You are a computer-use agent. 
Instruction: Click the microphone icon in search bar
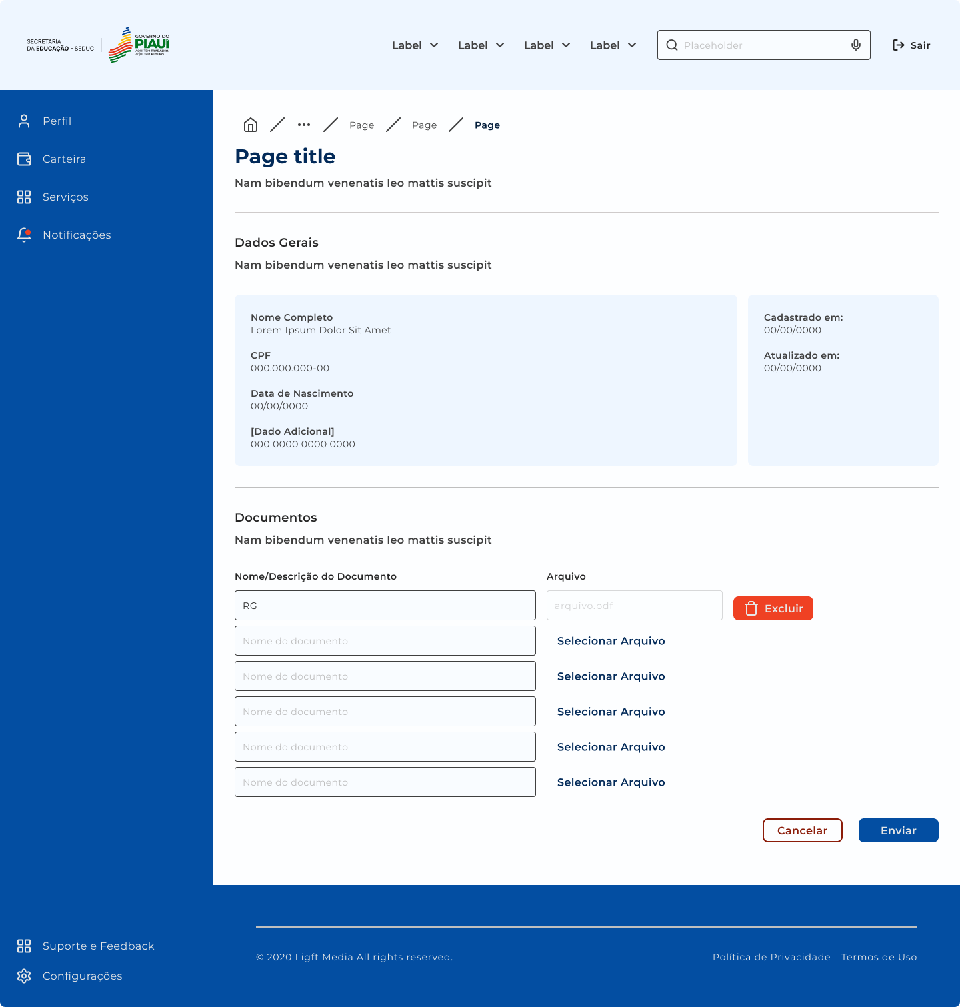855,45
